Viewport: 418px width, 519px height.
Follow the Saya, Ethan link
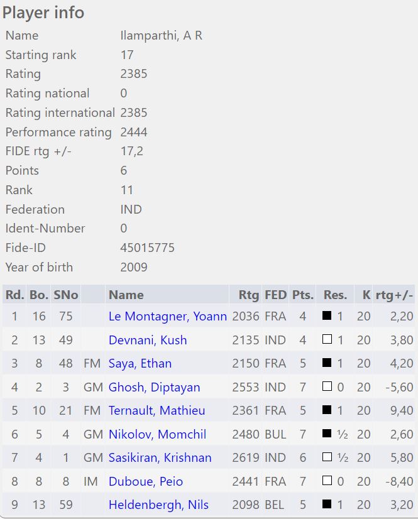[140, 363]
